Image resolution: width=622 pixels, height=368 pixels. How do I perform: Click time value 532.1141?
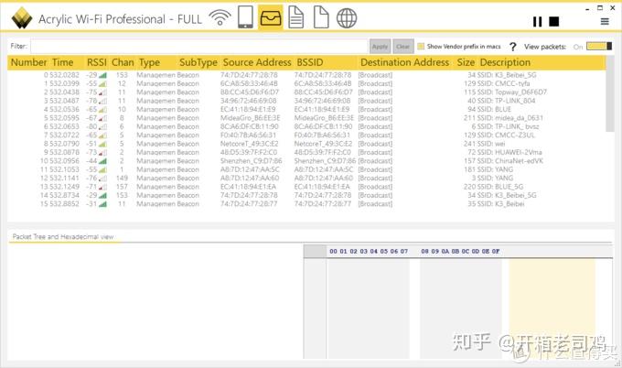tap(64, 178)
